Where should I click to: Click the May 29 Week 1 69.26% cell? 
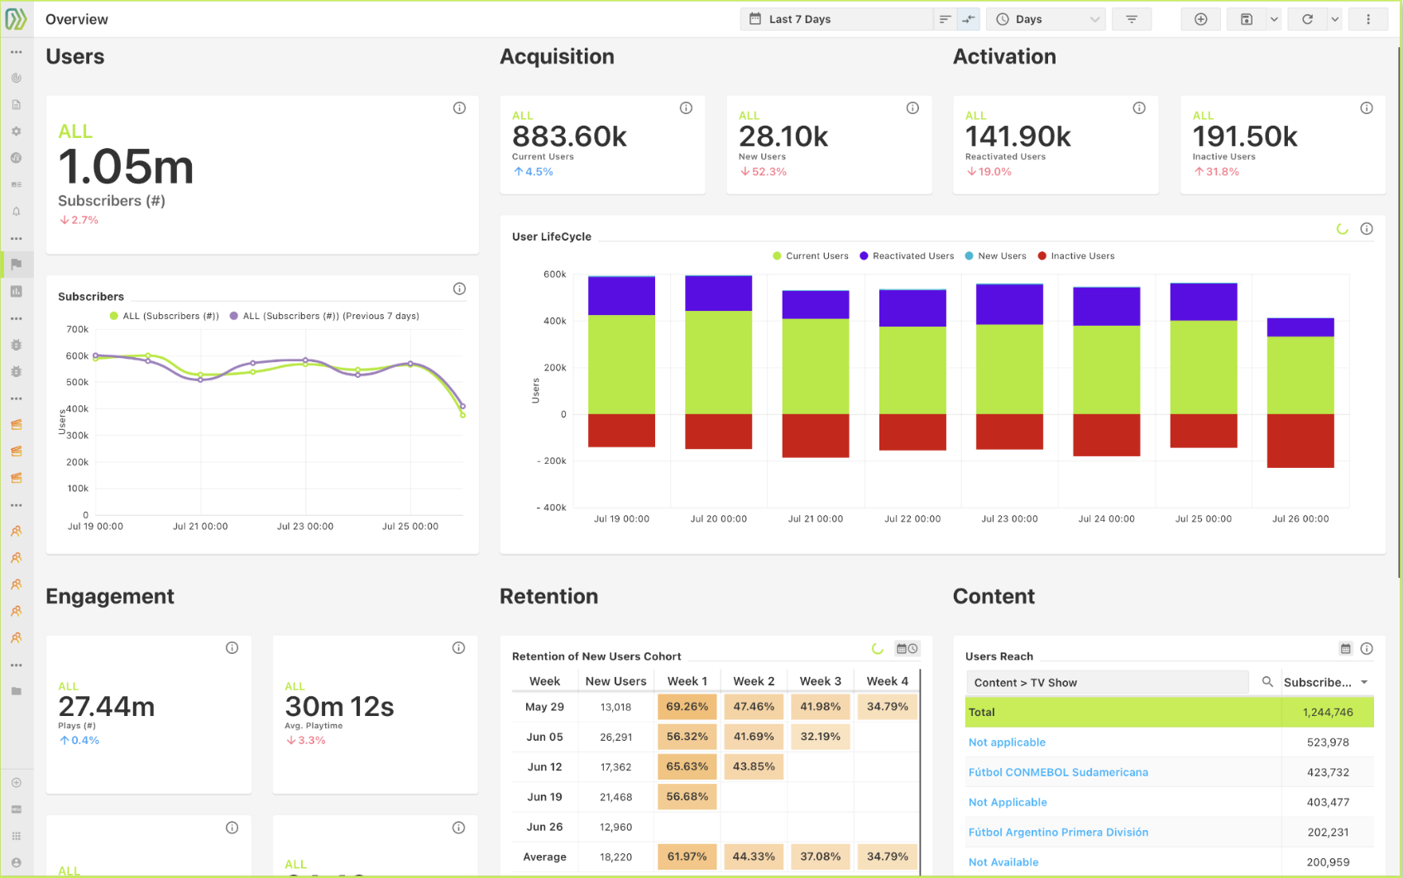click(x=687, y=707)
